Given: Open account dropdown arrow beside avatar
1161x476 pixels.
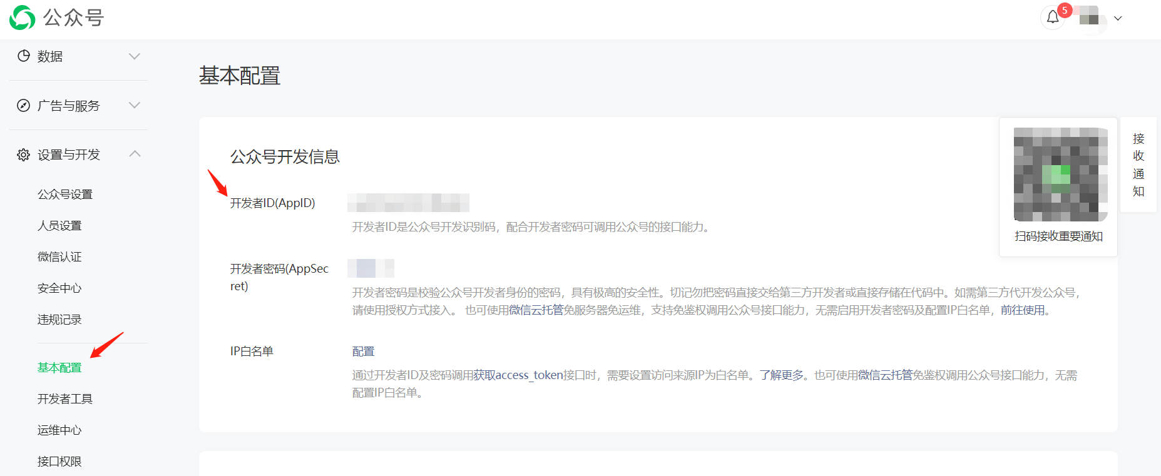Looking at the screenshot, I should pos(1118,18).
